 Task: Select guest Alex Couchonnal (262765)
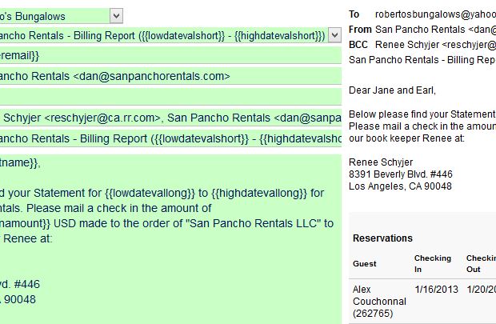pos(379,301)
